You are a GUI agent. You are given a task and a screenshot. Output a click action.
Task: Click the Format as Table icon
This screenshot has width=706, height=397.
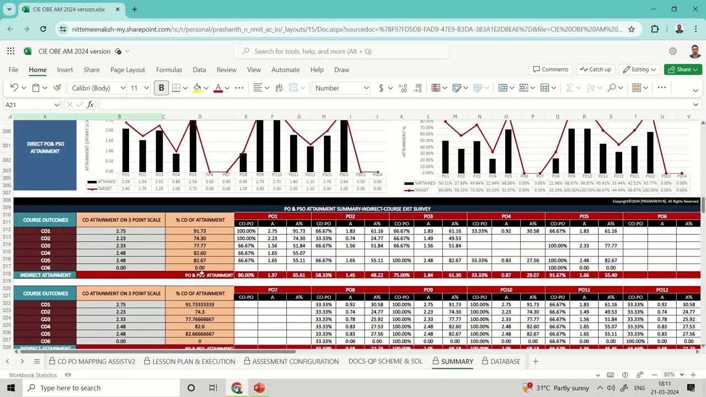coord(457,88)
